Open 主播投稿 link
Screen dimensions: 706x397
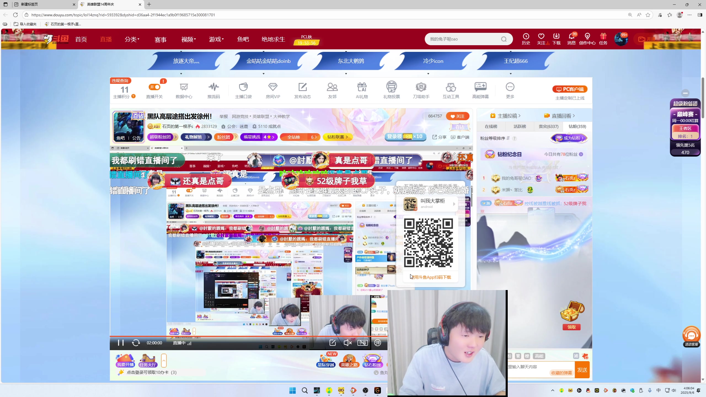[505, 116]
